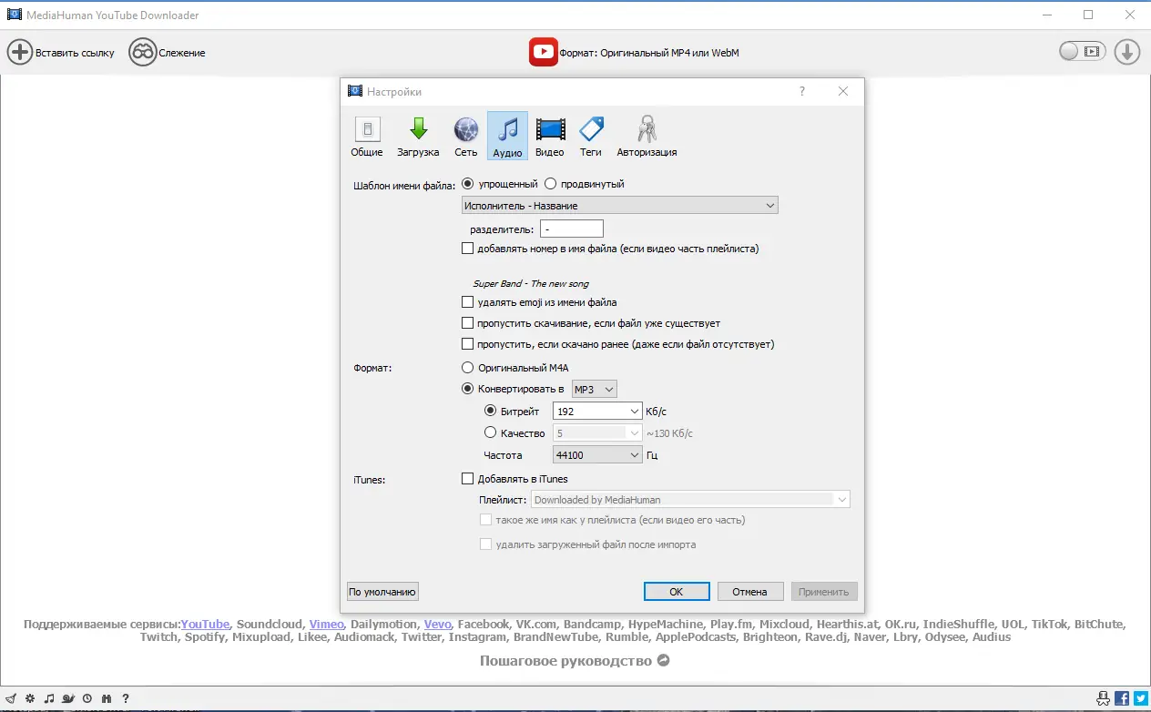Open the Facebook icon link
This screenshot has height=712, width=1151.
(x=1123, y=698)
